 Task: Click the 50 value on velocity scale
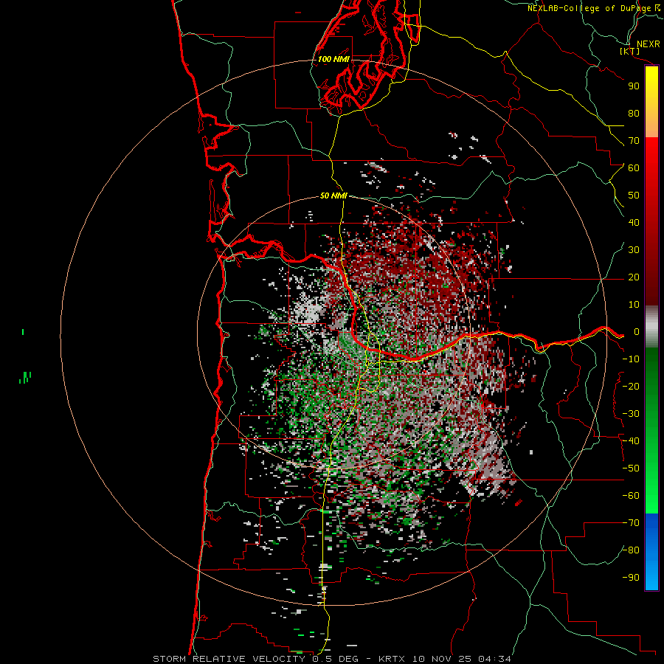pyautogui.click(x=634, y=196)
